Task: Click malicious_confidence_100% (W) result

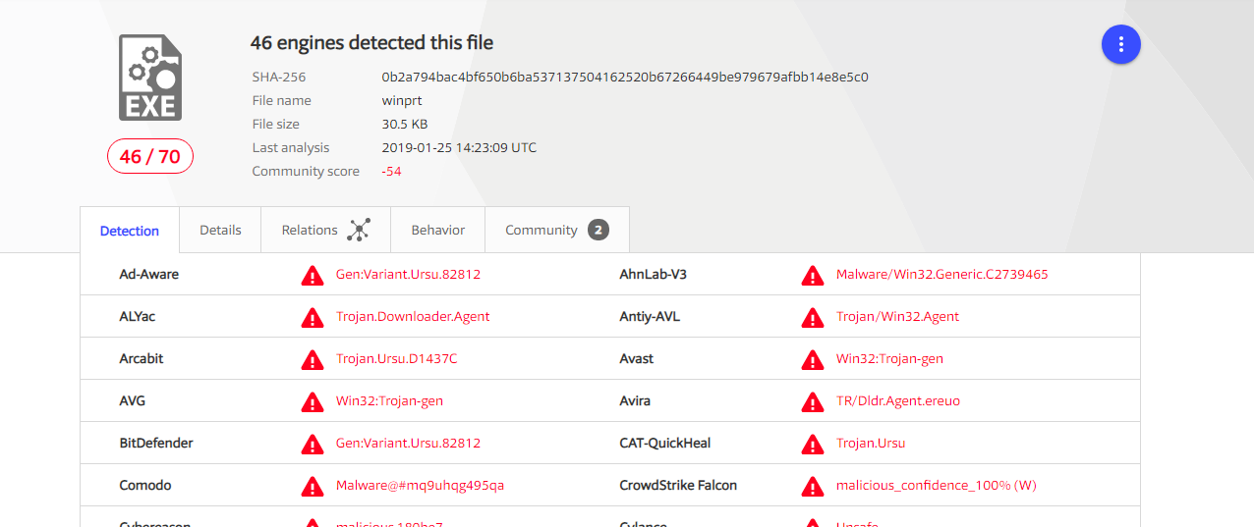Action: [x=937, y=486]
